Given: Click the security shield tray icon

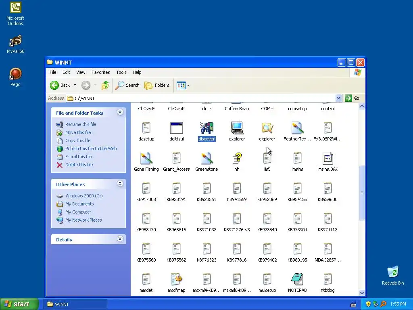Looking at the screenshot, I should pyautogui.click(x=368, y=304).
